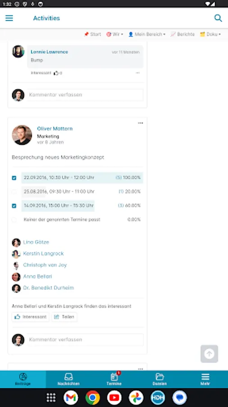
Task: Click Lonnie Lawrence's avatar
Action: pyautogui.click(x=18, y=52)
